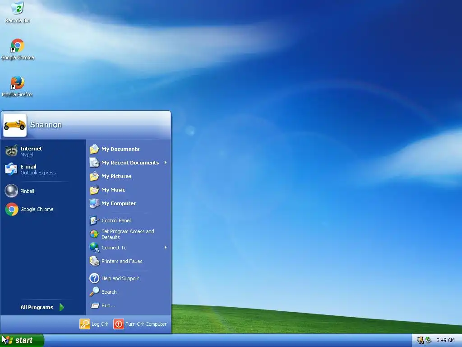Viewport: 462px width, 347px height.
Task: Launch Pinball via its ball icon
Action: pyautogui.click(x=11, y=191)
